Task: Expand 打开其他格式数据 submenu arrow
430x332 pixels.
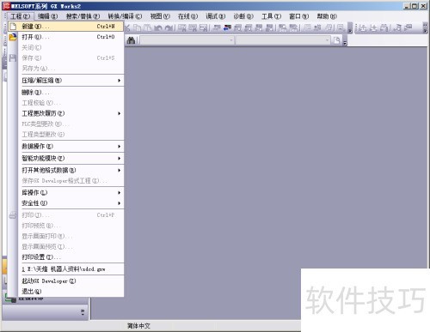Action: [119, 171]
